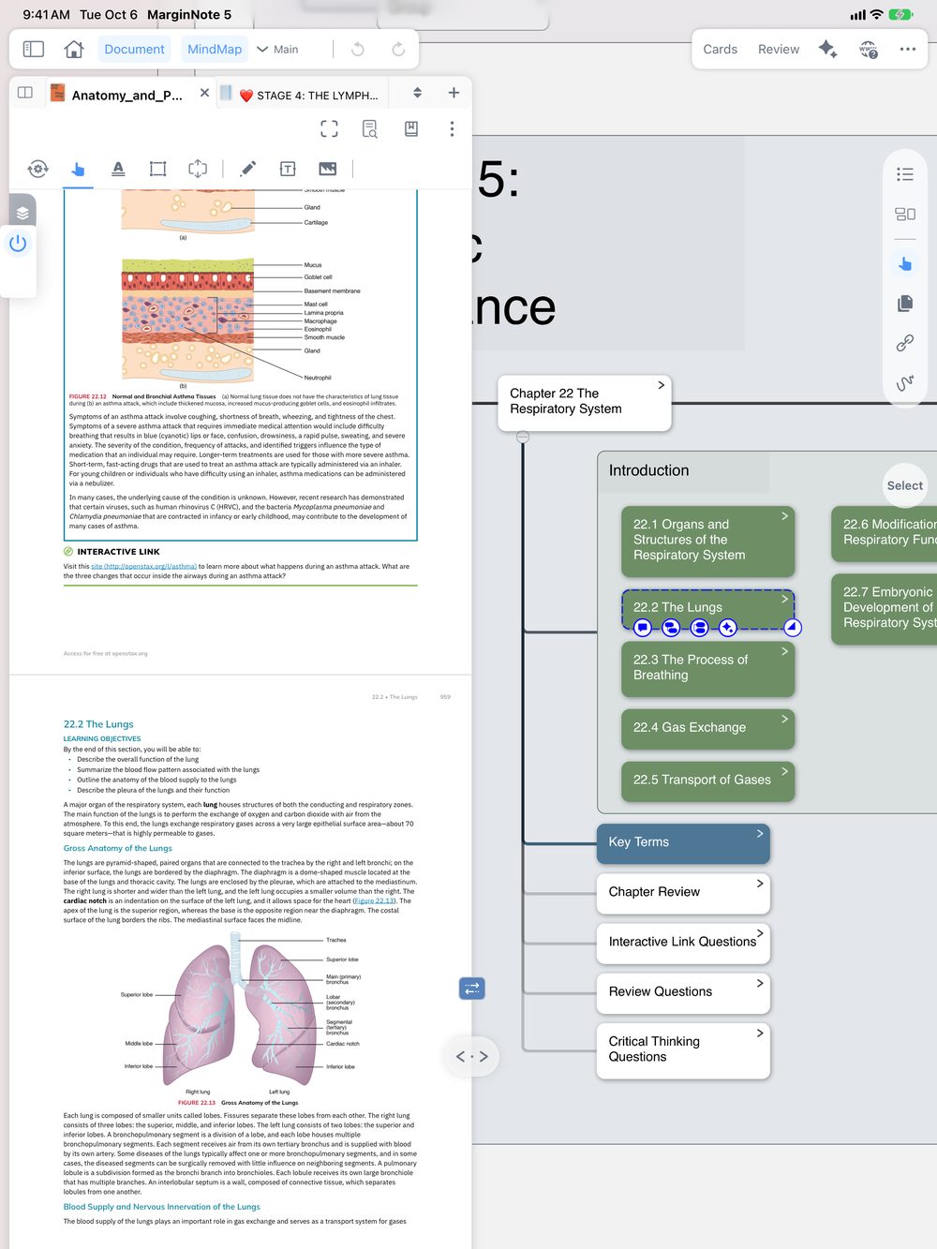Add a new document tab with plus
Screen dimensions: 937x1249
[454, 93]
